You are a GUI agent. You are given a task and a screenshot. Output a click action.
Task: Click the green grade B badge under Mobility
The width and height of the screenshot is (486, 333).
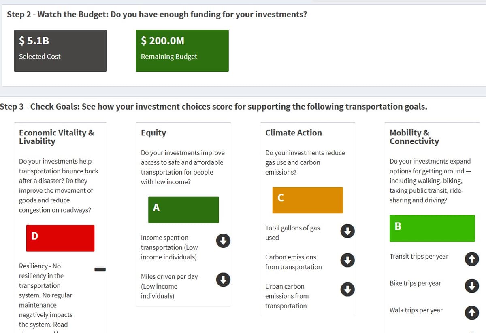(x=432, y=228)
